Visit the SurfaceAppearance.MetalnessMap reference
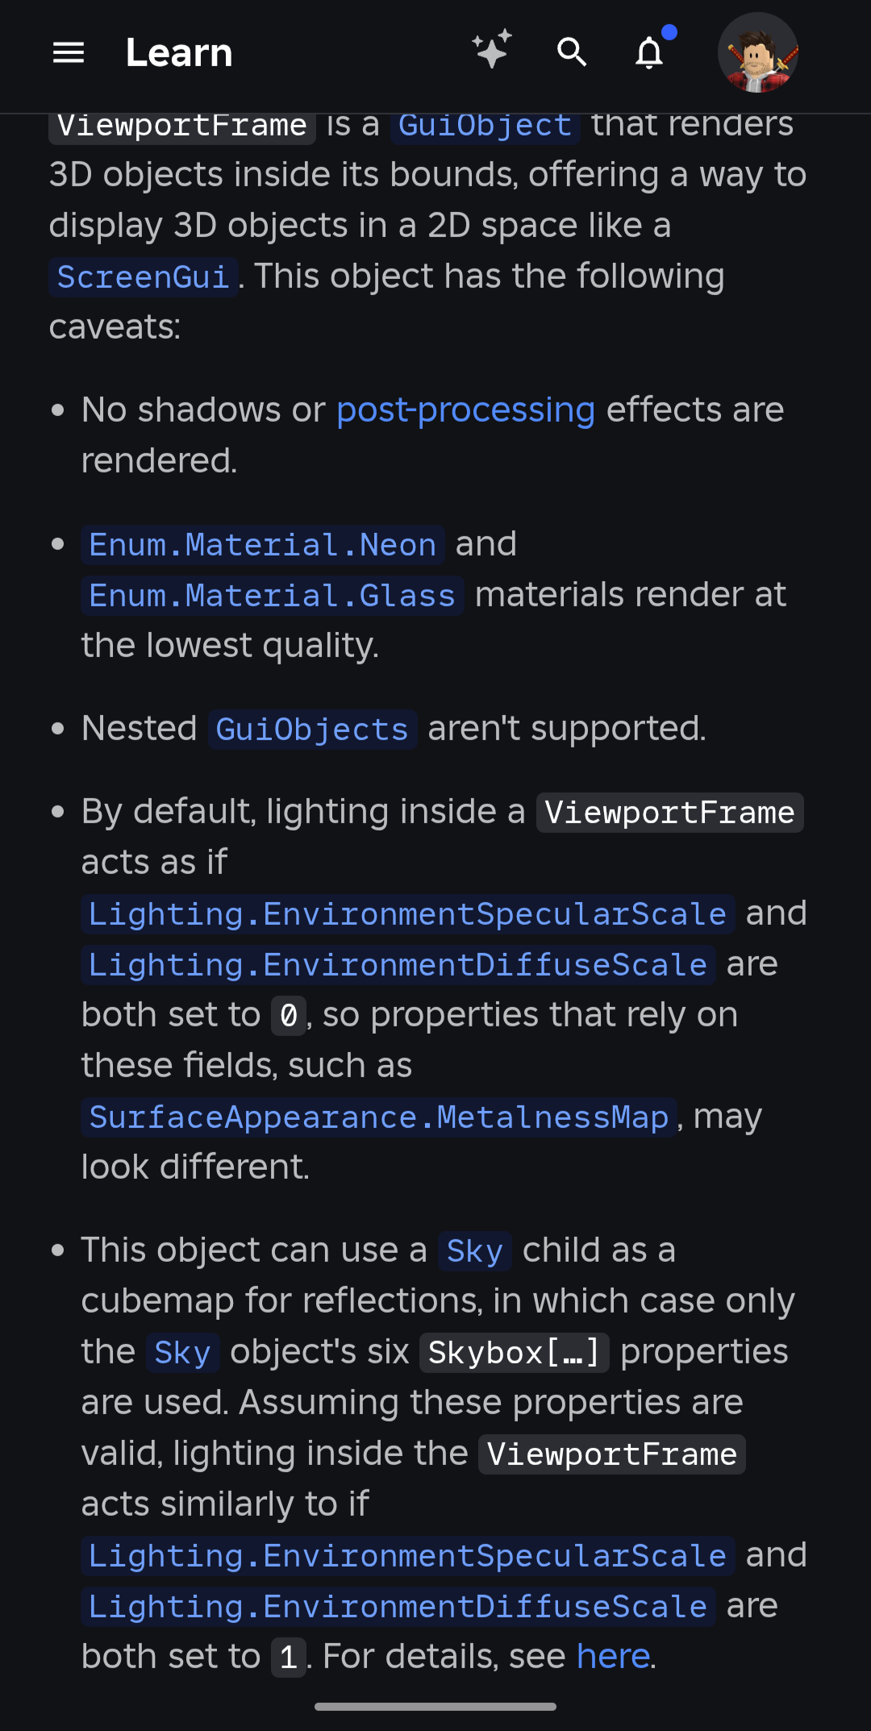This screenshot has width=871, height=1731. point(378,1117)
